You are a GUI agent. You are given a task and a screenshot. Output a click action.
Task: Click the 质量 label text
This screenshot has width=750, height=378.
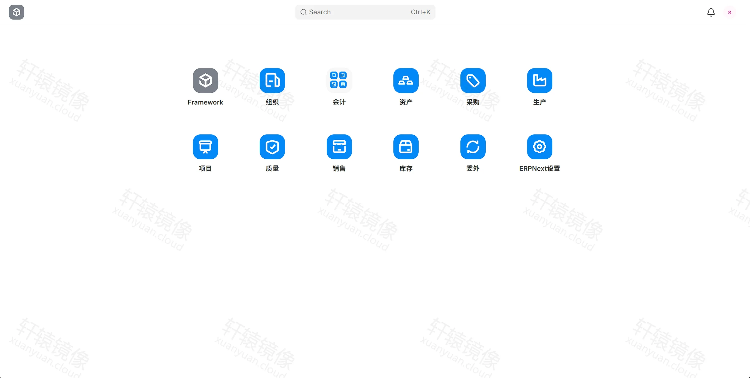272,168
